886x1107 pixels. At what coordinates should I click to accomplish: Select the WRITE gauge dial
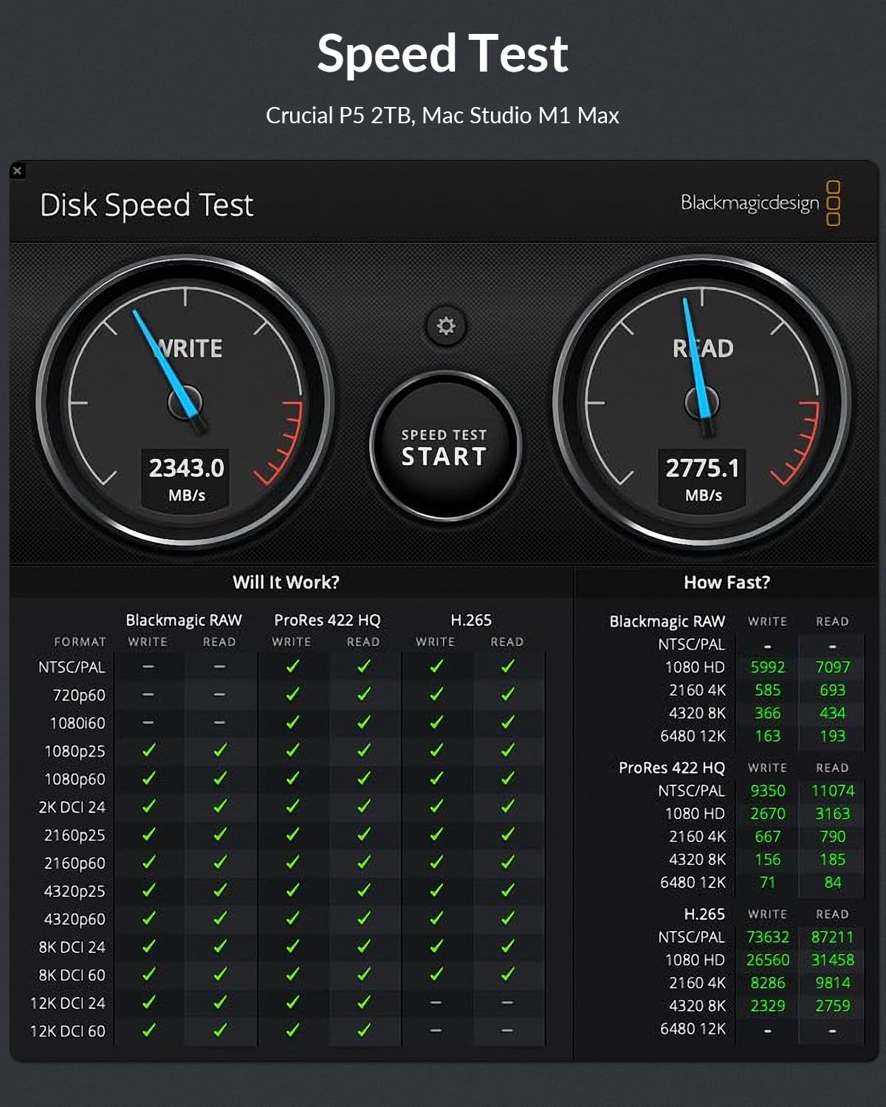pyautogui.click(x=185, y=403)
